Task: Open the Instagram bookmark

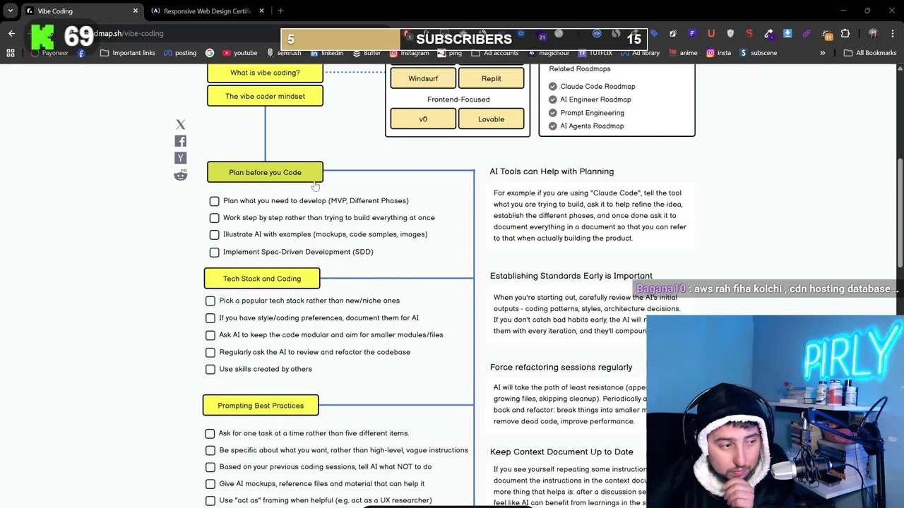Action: click(408, 53)
